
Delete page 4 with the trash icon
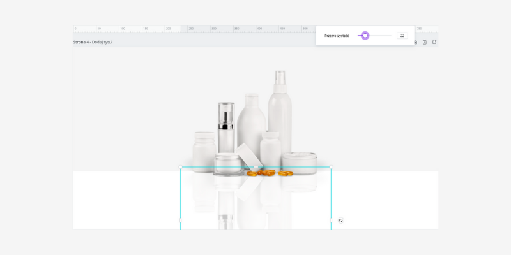coord(425,42)
